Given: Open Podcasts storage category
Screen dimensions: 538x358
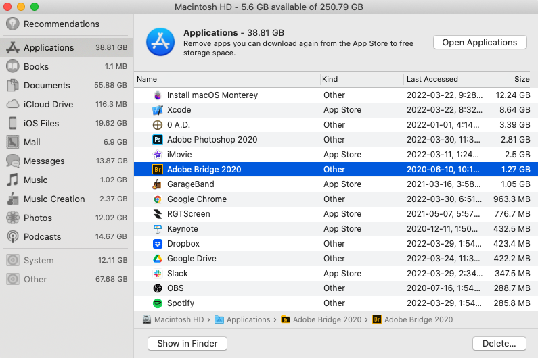Looking at the screenshot, I should click(x=42, y=237).
